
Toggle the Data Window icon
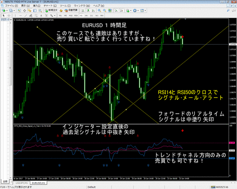[24, 10]
